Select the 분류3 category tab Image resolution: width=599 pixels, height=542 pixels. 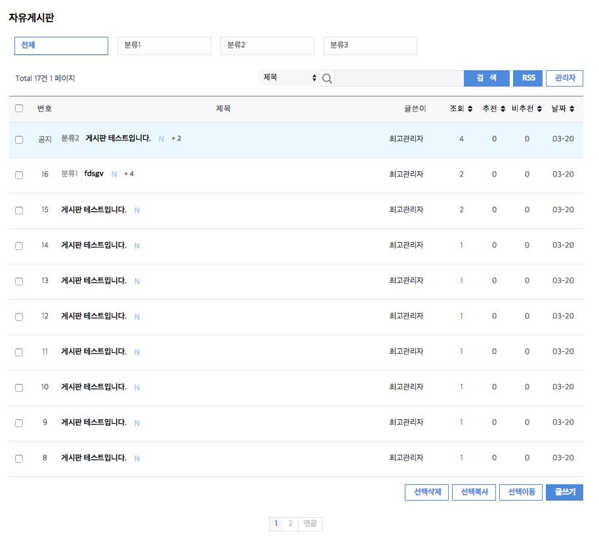pos(370,46)
